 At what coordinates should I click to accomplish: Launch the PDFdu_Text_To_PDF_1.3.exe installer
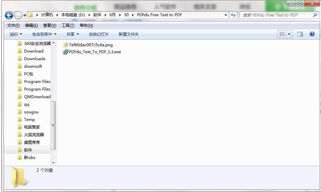[x=93, y=52]
